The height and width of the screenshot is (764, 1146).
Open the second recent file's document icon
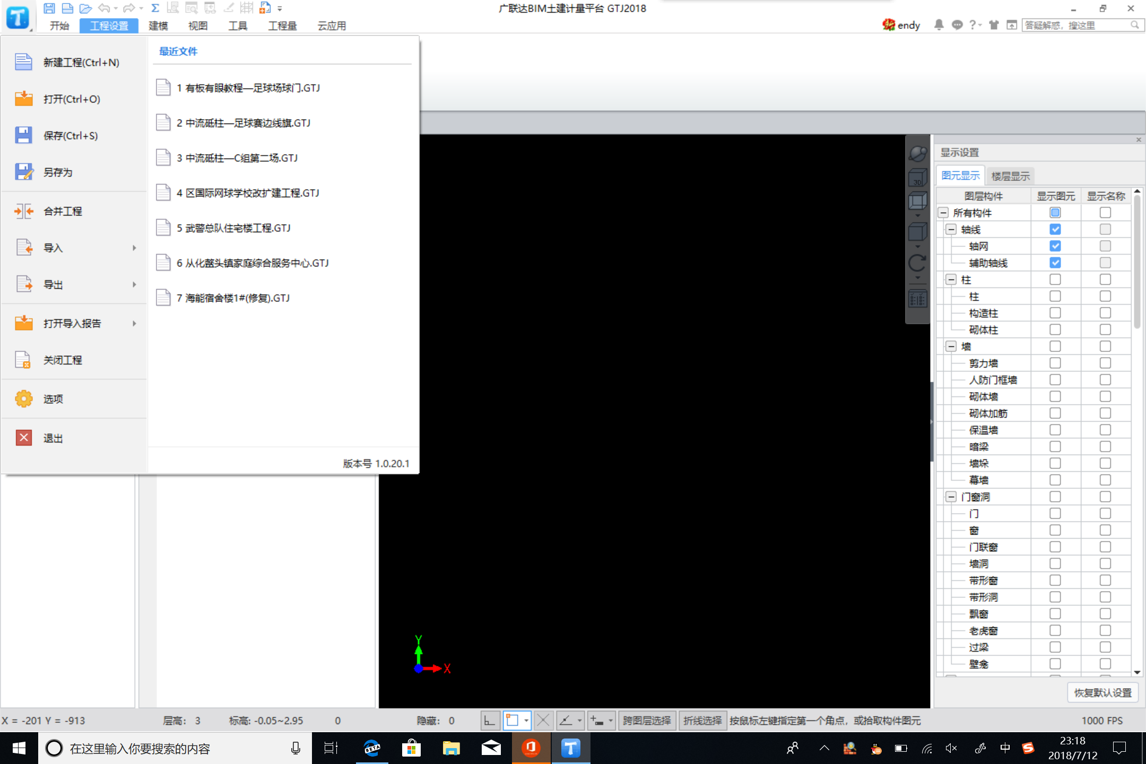(x=163, y=123)
